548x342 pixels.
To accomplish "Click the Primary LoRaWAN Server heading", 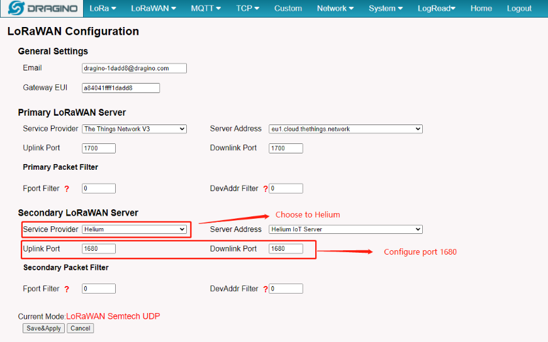I will pyautogui.click(x=72, y=113).
